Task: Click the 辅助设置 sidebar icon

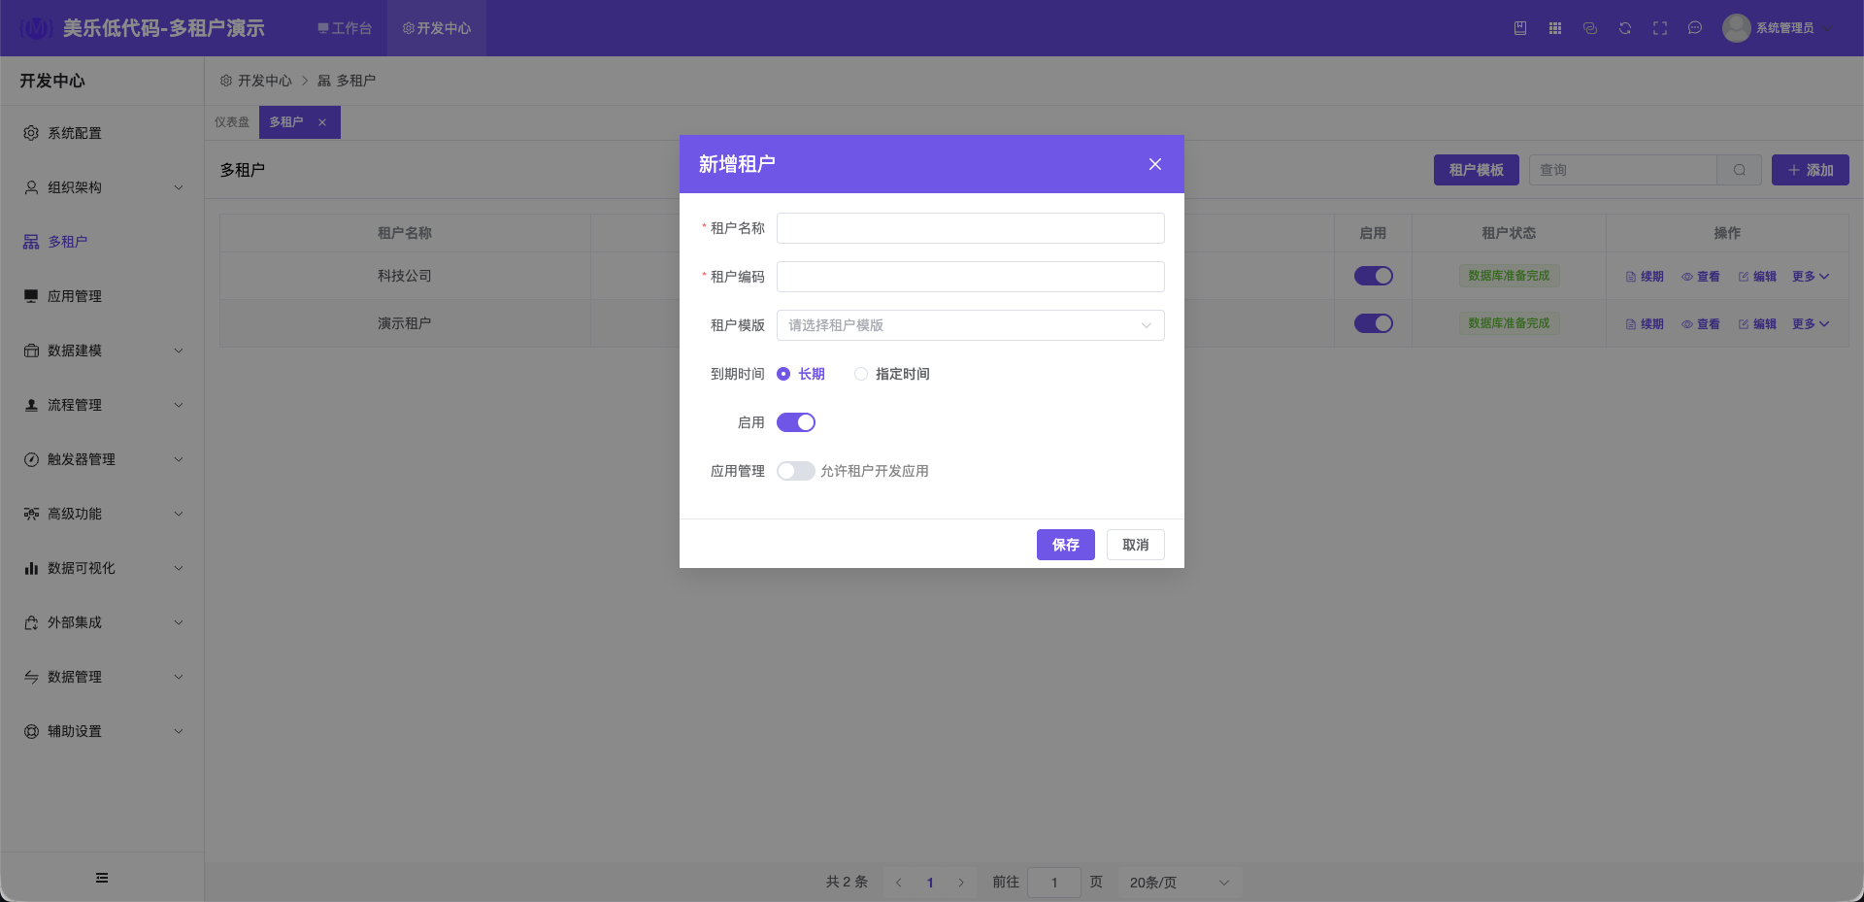Action: 31,731
